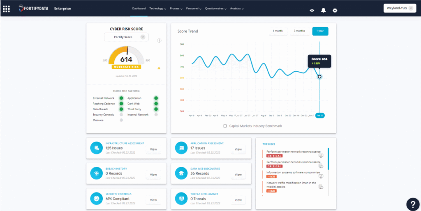Click the Top Risks blue scrollbar
421x211 pixels.
328,158
